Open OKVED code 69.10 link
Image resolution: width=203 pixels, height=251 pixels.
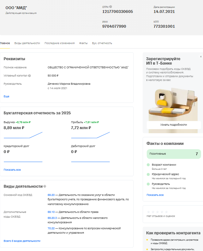(51, 212)
